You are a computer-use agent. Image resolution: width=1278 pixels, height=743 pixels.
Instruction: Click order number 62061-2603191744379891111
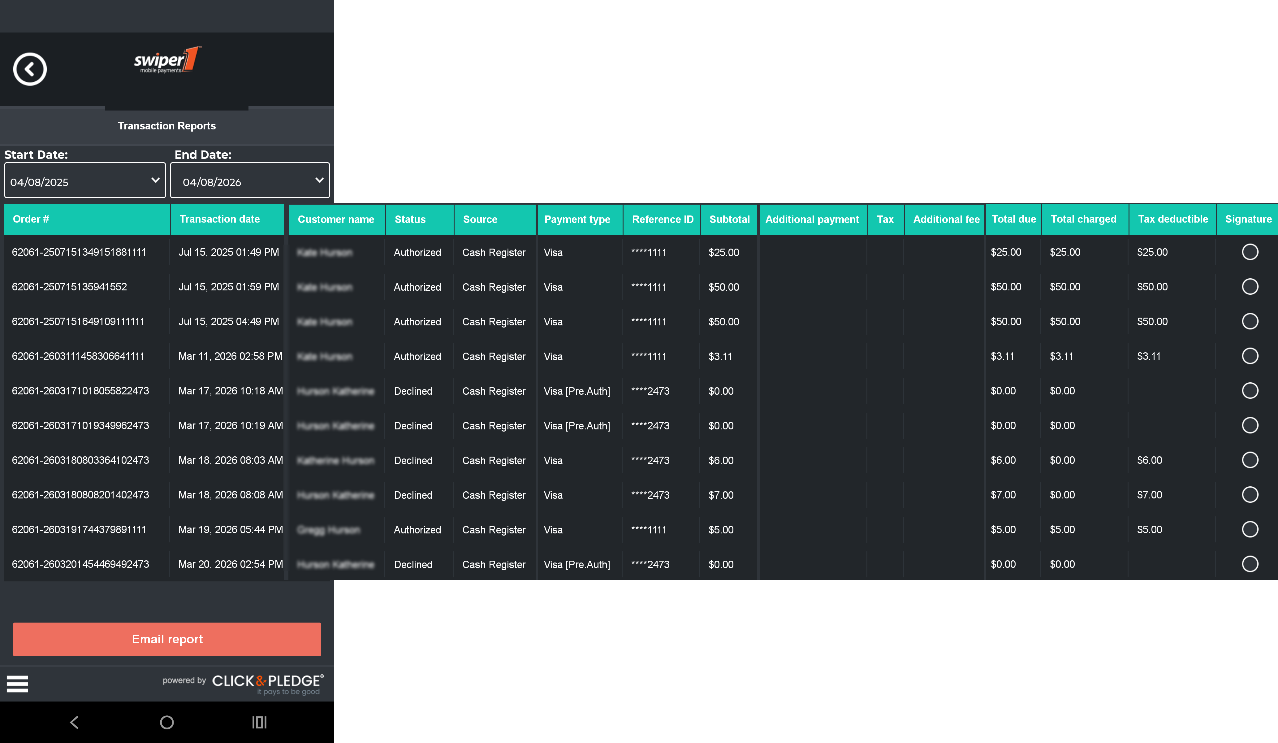(x=79, y=529)
